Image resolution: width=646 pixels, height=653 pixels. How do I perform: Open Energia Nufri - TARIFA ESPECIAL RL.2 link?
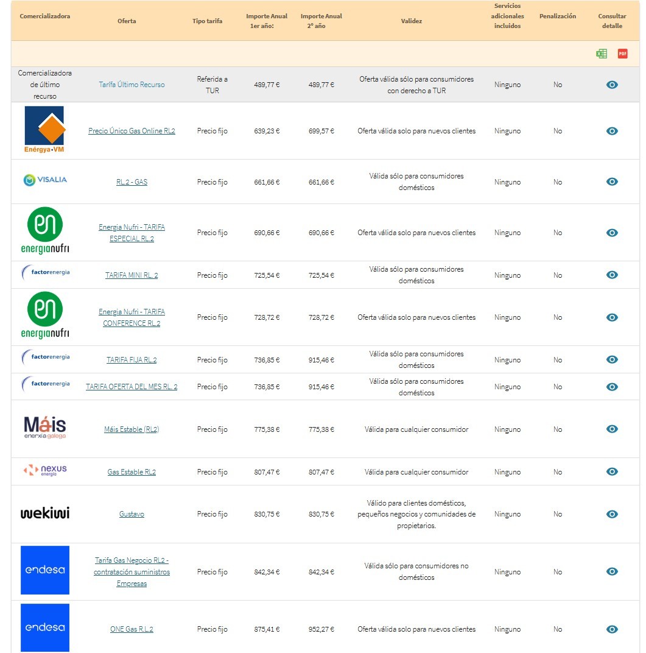132,233
